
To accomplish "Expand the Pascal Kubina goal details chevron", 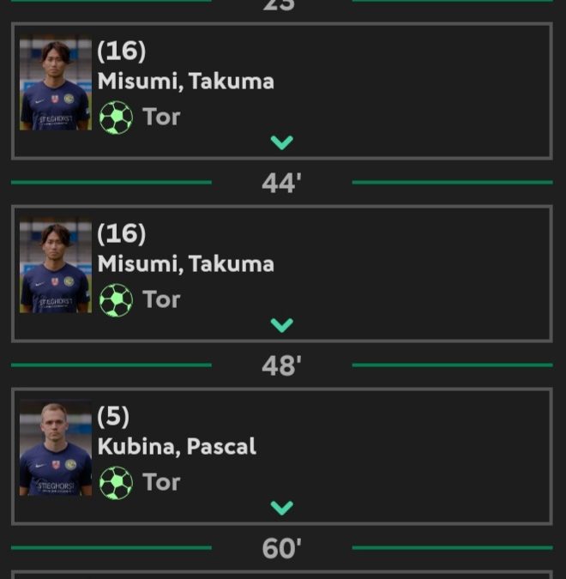I will [282, 508].
